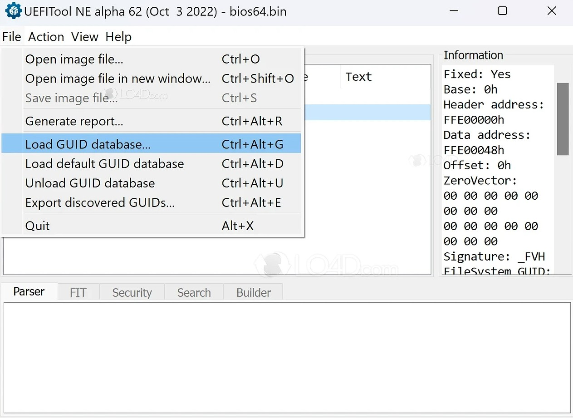Image resolution: width=573 pixels, height=418 pixels.
Task: Click the Information panel scrollbar thumb
Action: click(563, 119)
